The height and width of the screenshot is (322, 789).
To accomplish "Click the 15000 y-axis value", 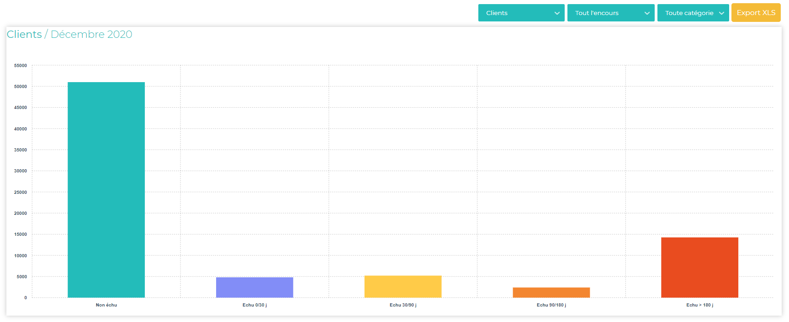I will coord(21,234).
